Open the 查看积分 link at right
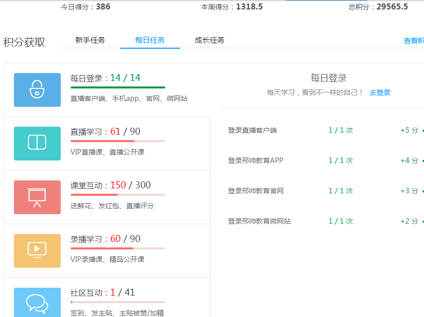 [x=414, y=41]
